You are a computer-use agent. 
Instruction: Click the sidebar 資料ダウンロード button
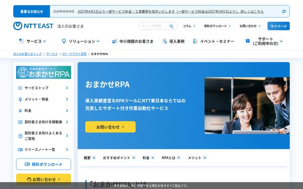(44, 164)
